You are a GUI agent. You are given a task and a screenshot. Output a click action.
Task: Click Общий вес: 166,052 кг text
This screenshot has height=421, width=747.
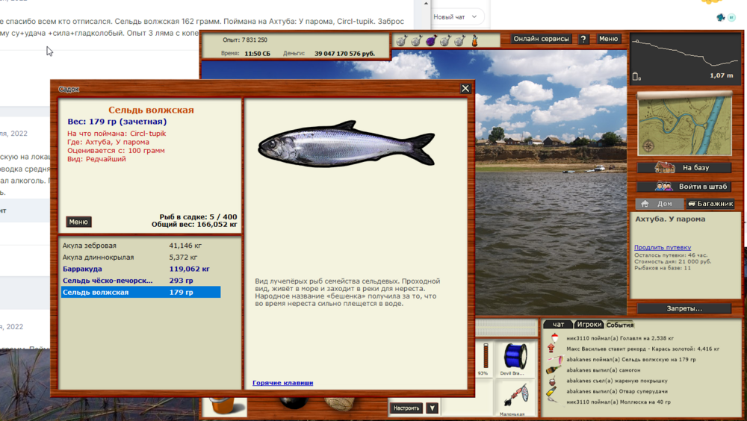pos(194,225)
